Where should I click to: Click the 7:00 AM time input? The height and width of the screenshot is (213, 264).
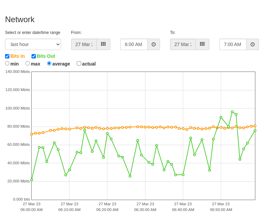click(233, 44)
